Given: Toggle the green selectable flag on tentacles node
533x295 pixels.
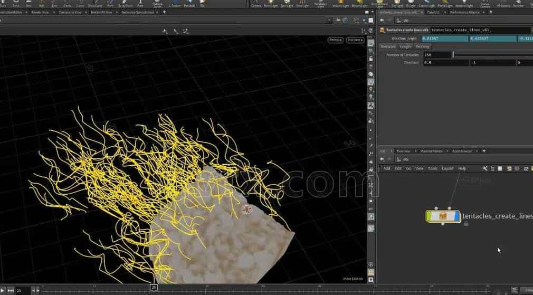Looking at the screenshot, I should [430, 216].
